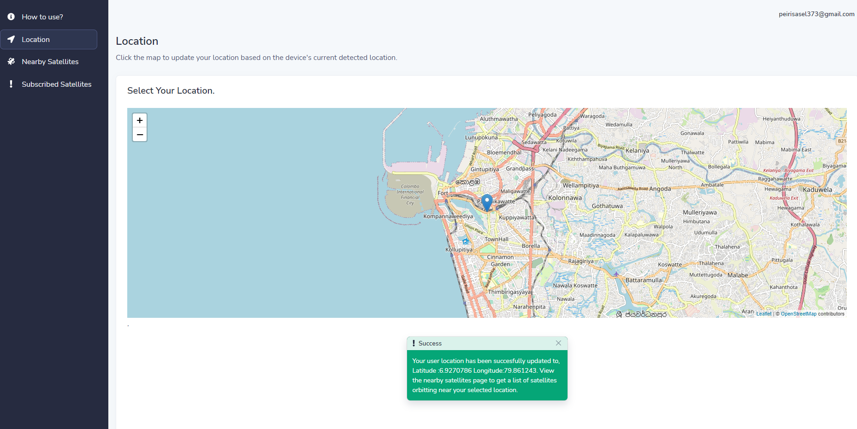This screenshot has width=857, height=429.
Task: Click Thimbirigasyaya label on the map
Action: point(509,292)
